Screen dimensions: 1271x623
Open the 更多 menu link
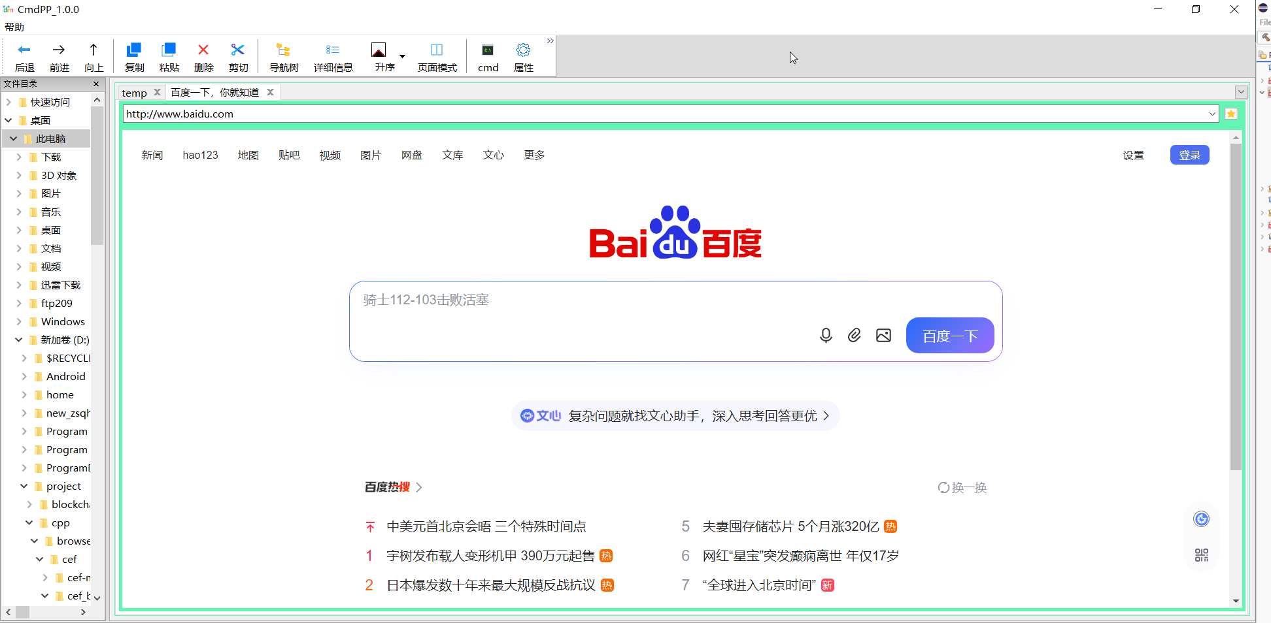pyautogui.click(x=534, y=155)
